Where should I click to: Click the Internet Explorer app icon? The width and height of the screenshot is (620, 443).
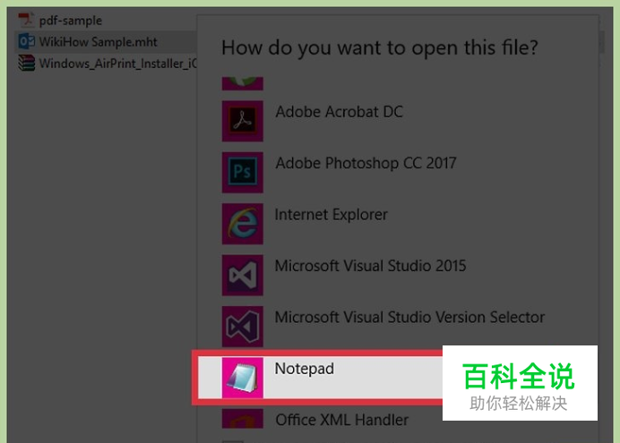point(243,224)
